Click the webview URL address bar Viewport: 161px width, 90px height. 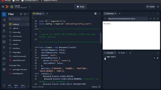128,19
